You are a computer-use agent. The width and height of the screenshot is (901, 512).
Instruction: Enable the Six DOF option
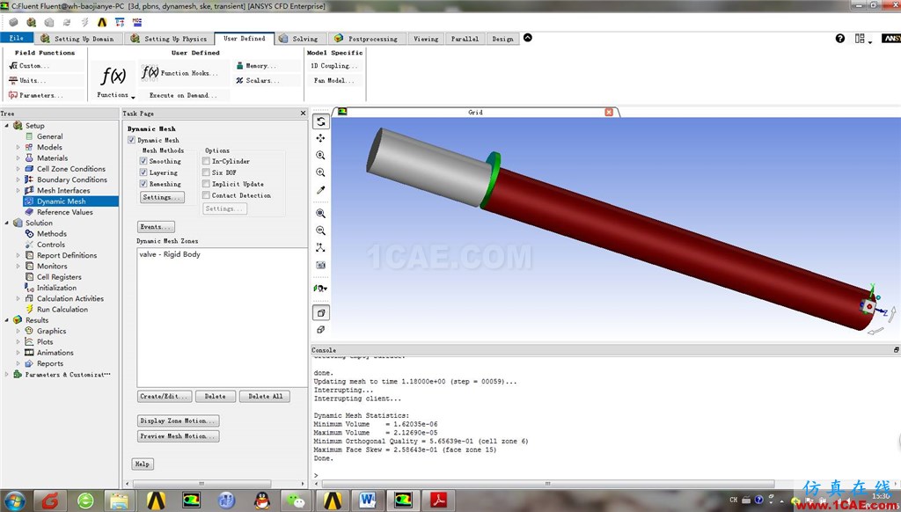206,172
